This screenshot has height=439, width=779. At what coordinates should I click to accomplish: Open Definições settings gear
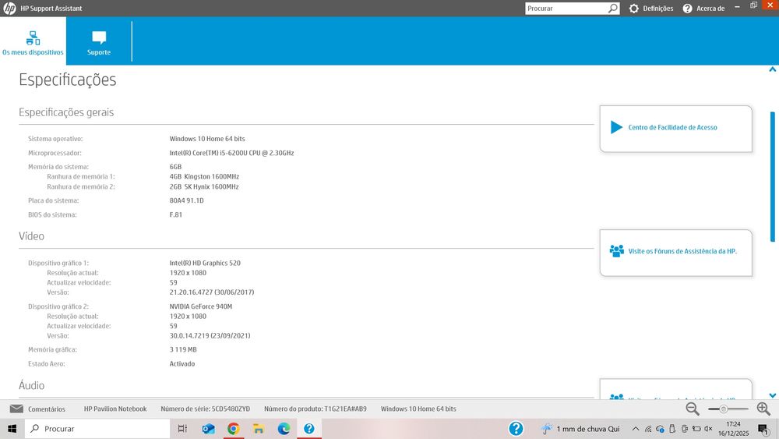[x=634, y=9]
